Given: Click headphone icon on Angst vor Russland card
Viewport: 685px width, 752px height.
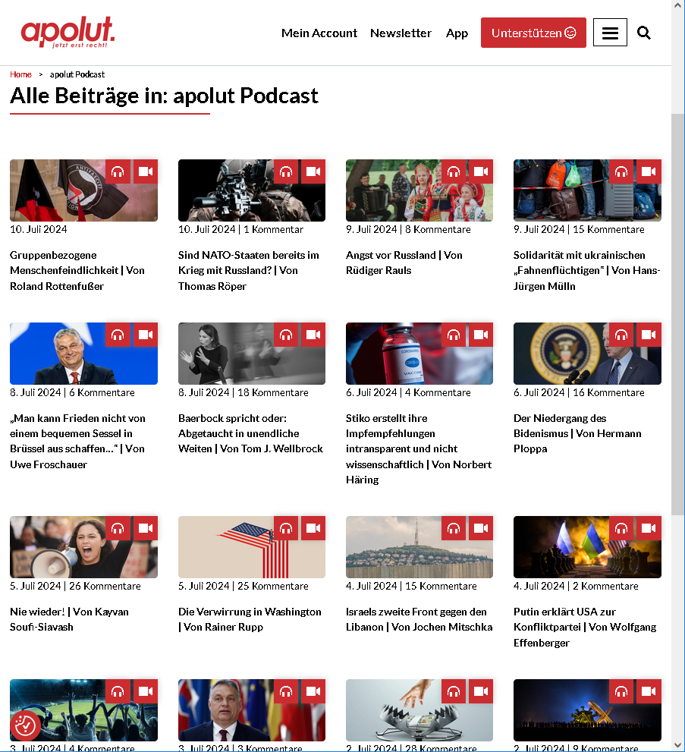Looking at the screenshot, I should coord(454,171).
